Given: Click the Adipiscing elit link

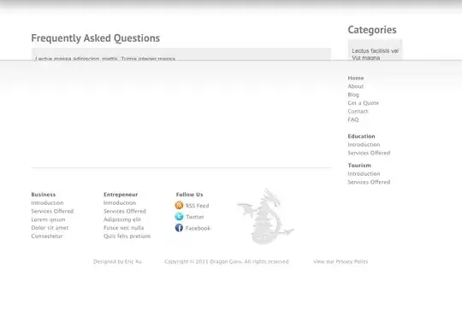Looking at the screenshot, I should click(x=122, y=219).
